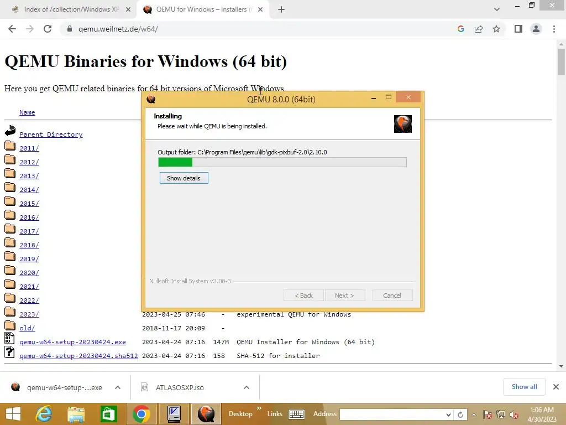Click the lock icon beside the URL
Screen dimensions: 566x425
tap(70, 29)
